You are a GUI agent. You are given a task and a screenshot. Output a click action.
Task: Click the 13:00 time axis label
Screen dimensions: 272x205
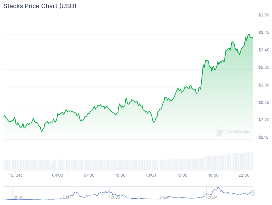[x=151, y=175]
